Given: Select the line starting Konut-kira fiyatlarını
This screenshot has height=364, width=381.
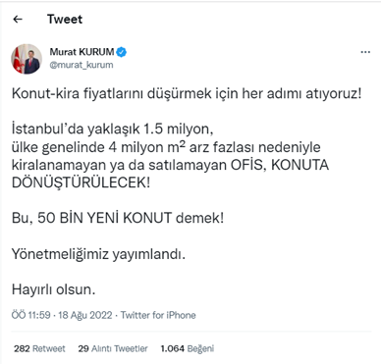Looking at the screenshot, I should point(187,94).
